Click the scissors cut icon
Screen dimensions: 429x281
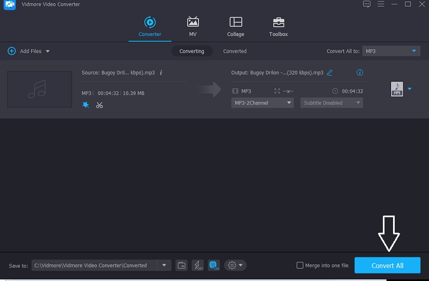click(99, 105)
